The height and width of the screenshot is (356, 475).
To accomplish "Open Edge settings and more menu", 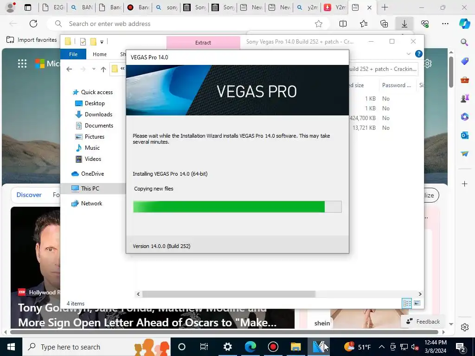I will tap(445, 24).
